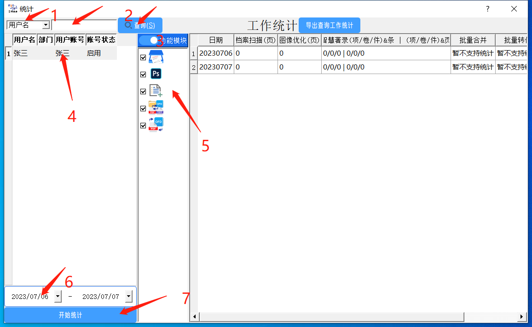Click the PDF to OFD conversion icon

pos(156,125)
